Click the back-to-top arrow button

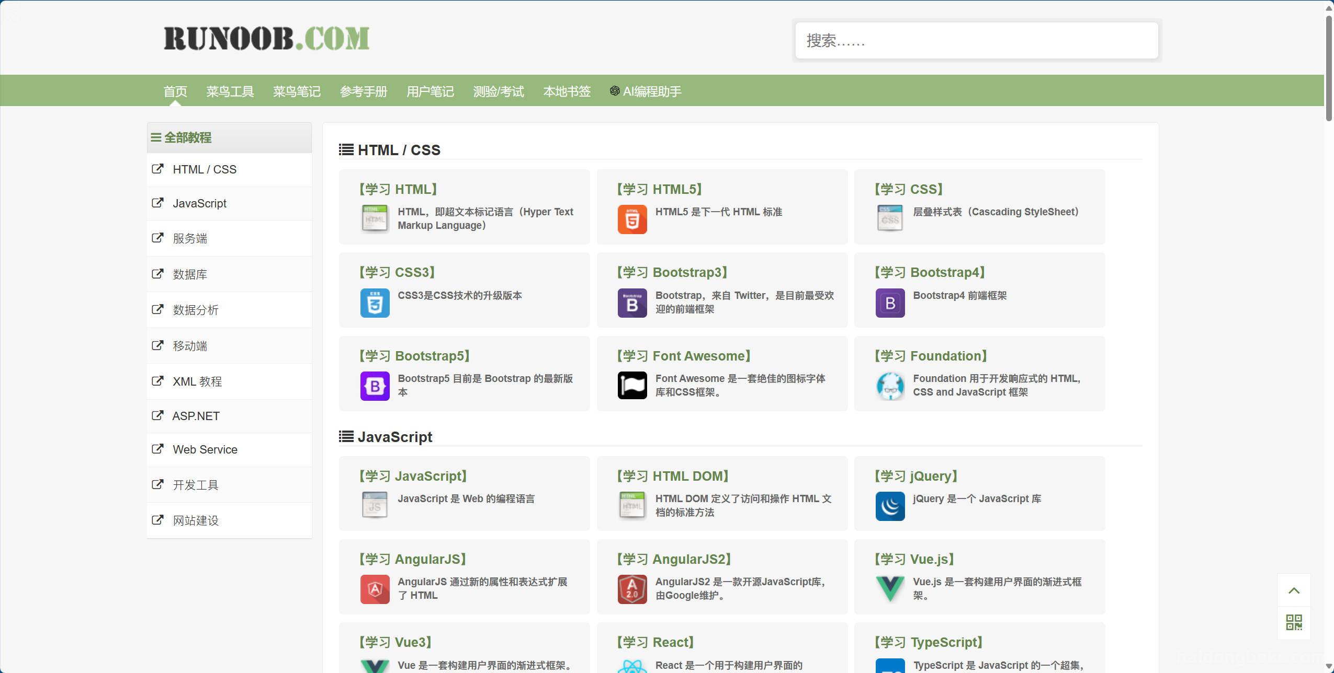pos(1294,590)
